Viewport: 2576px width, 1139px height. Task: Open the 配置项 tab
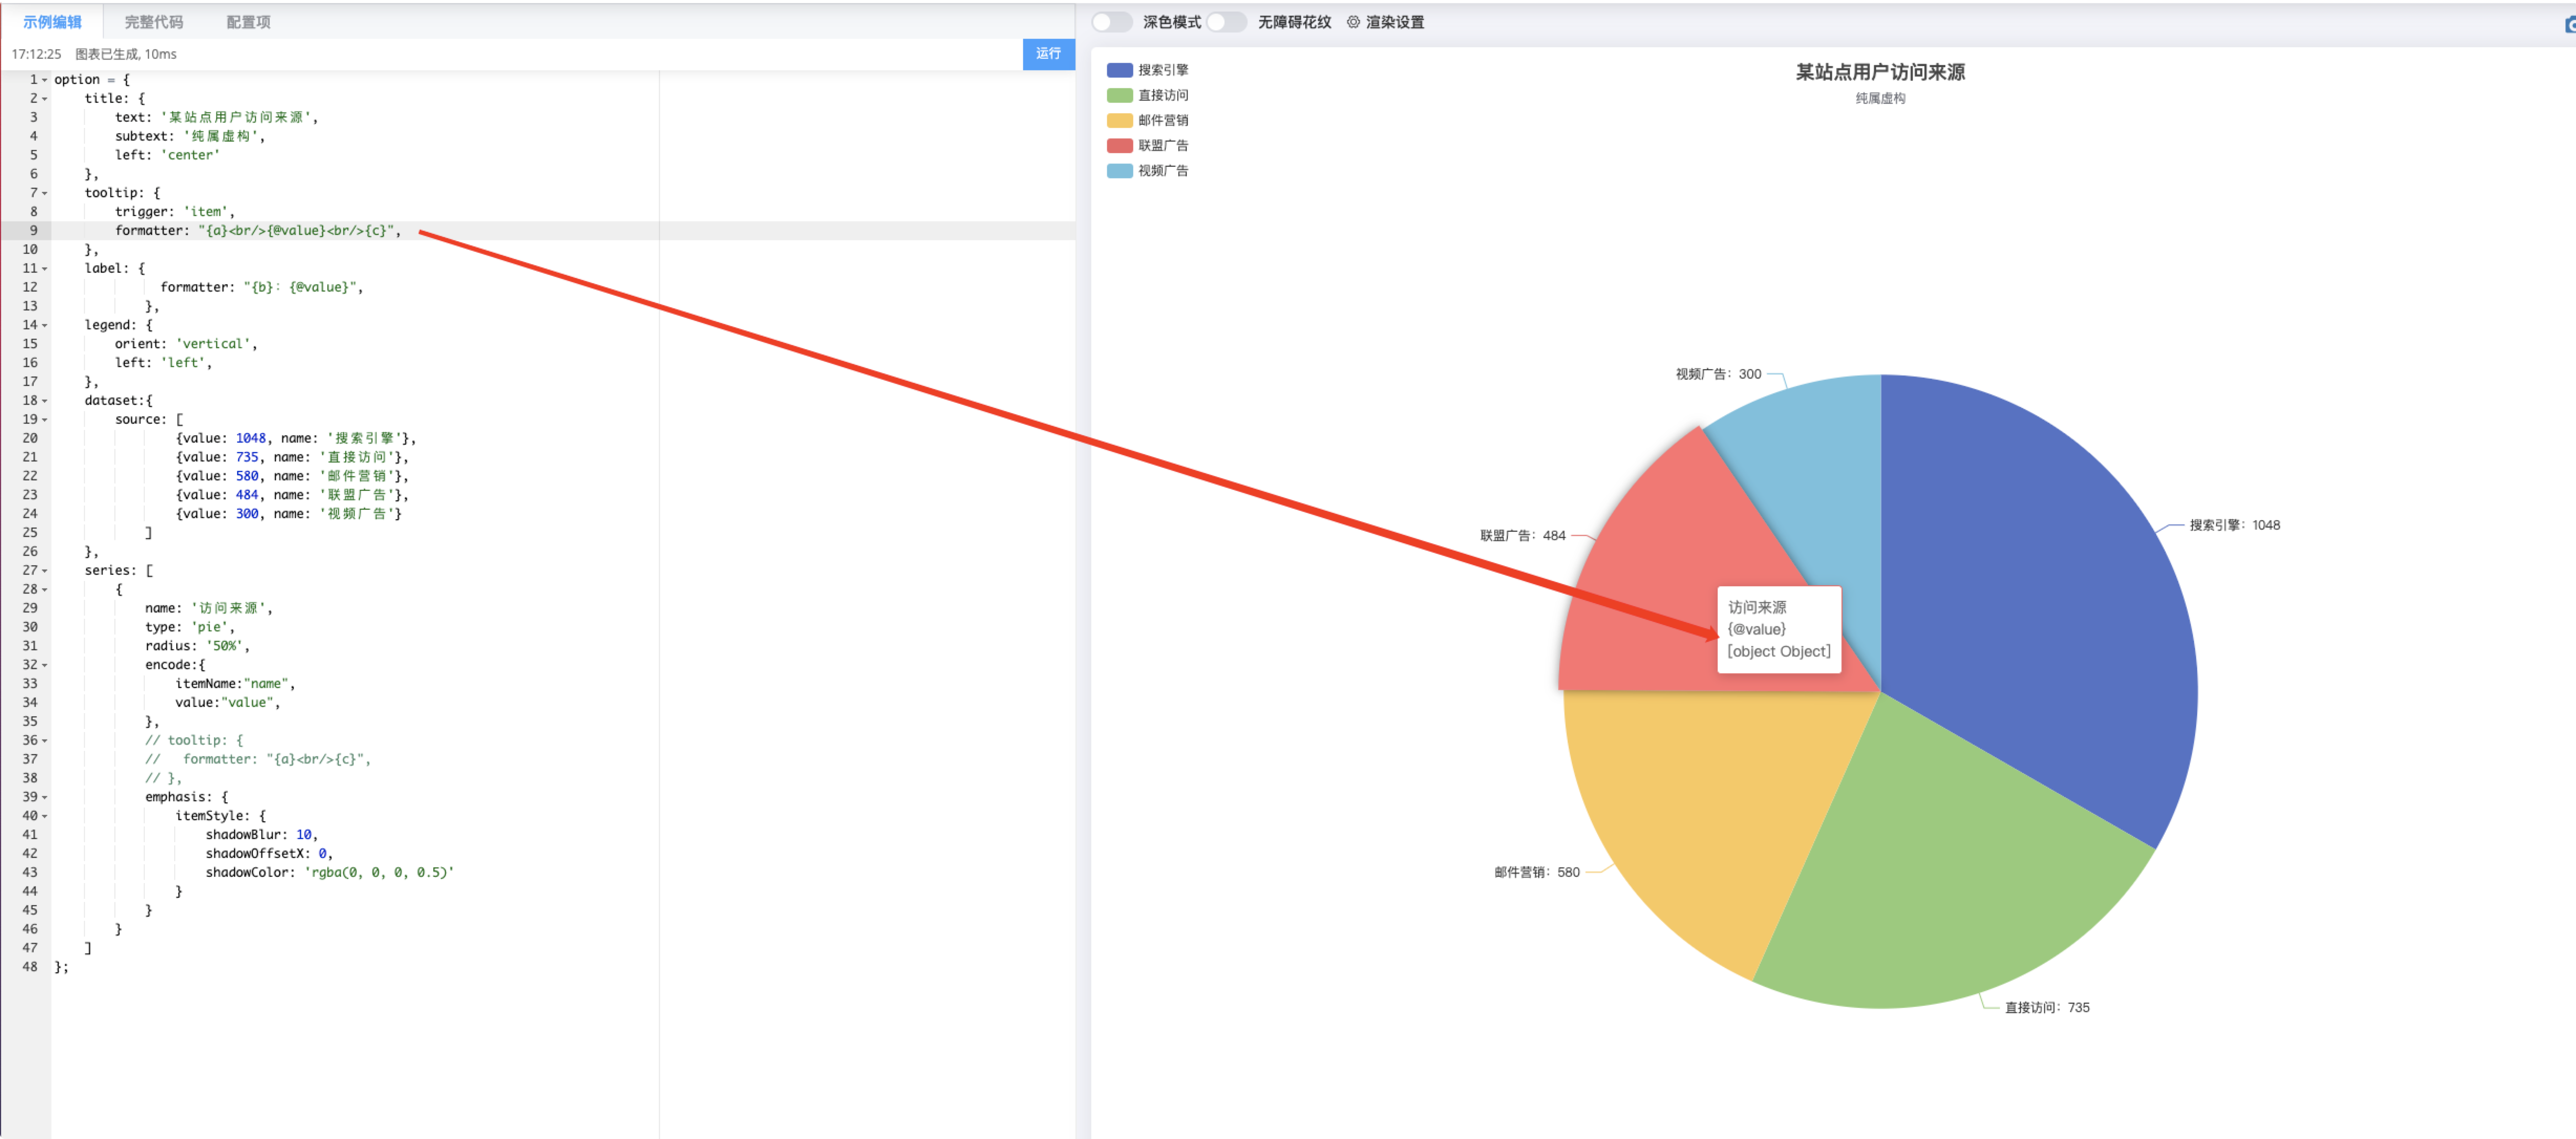[248, 22]
